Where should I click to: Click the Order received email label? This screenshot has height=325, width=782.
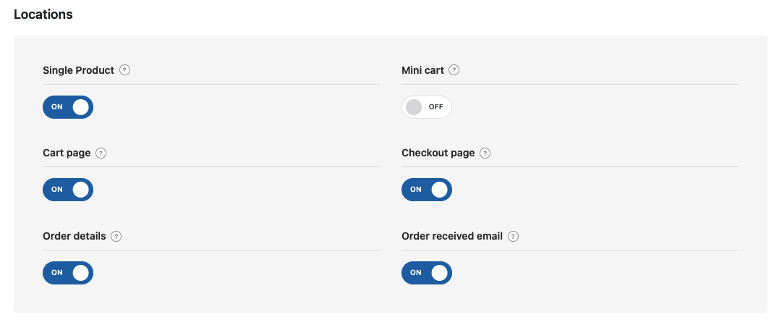(452, 237)
